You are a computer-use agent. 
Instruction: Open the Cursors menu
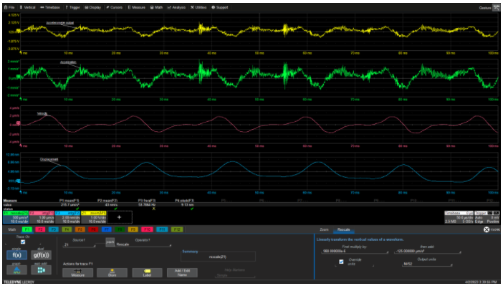point(114,7)
